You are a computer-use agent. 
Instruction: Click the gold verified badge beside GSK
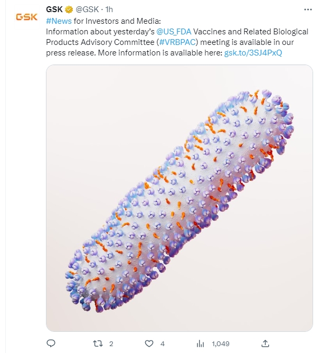pyautogui.click(x=69, y=10)
